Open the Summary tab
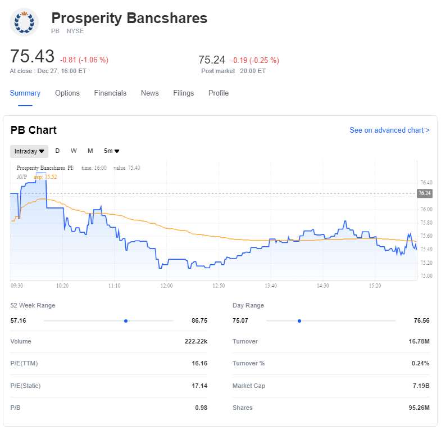Image resolution: width=441 pixels, height=434 pixels. point(25,93)
